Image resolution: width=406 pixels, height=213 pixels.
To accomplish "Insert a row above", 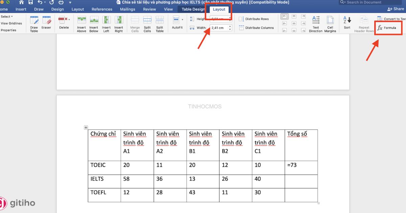I will 82,24.
